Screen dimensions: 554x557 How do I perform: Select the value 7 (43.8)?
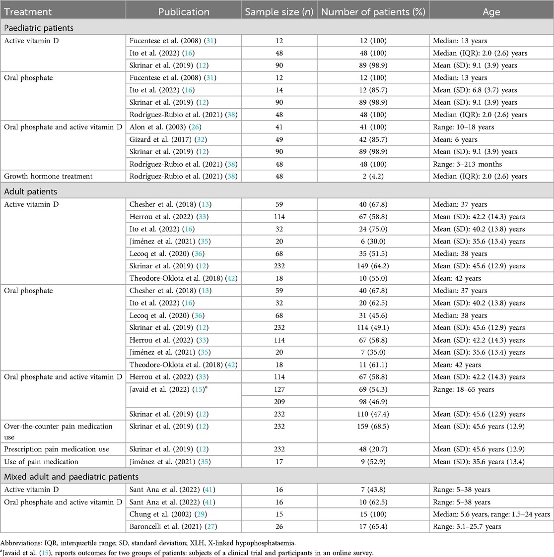point(373,490)
